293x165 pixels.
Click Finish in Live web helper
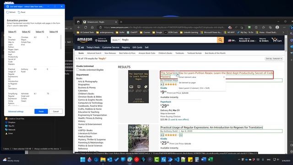click(41, 111)
